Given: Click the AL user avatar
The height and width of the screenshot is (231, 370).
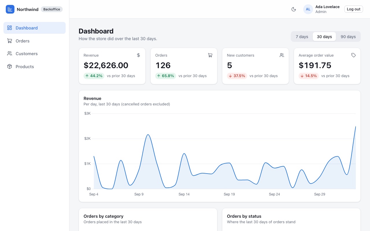Looking at the screenshot, I should click(308, 9).
